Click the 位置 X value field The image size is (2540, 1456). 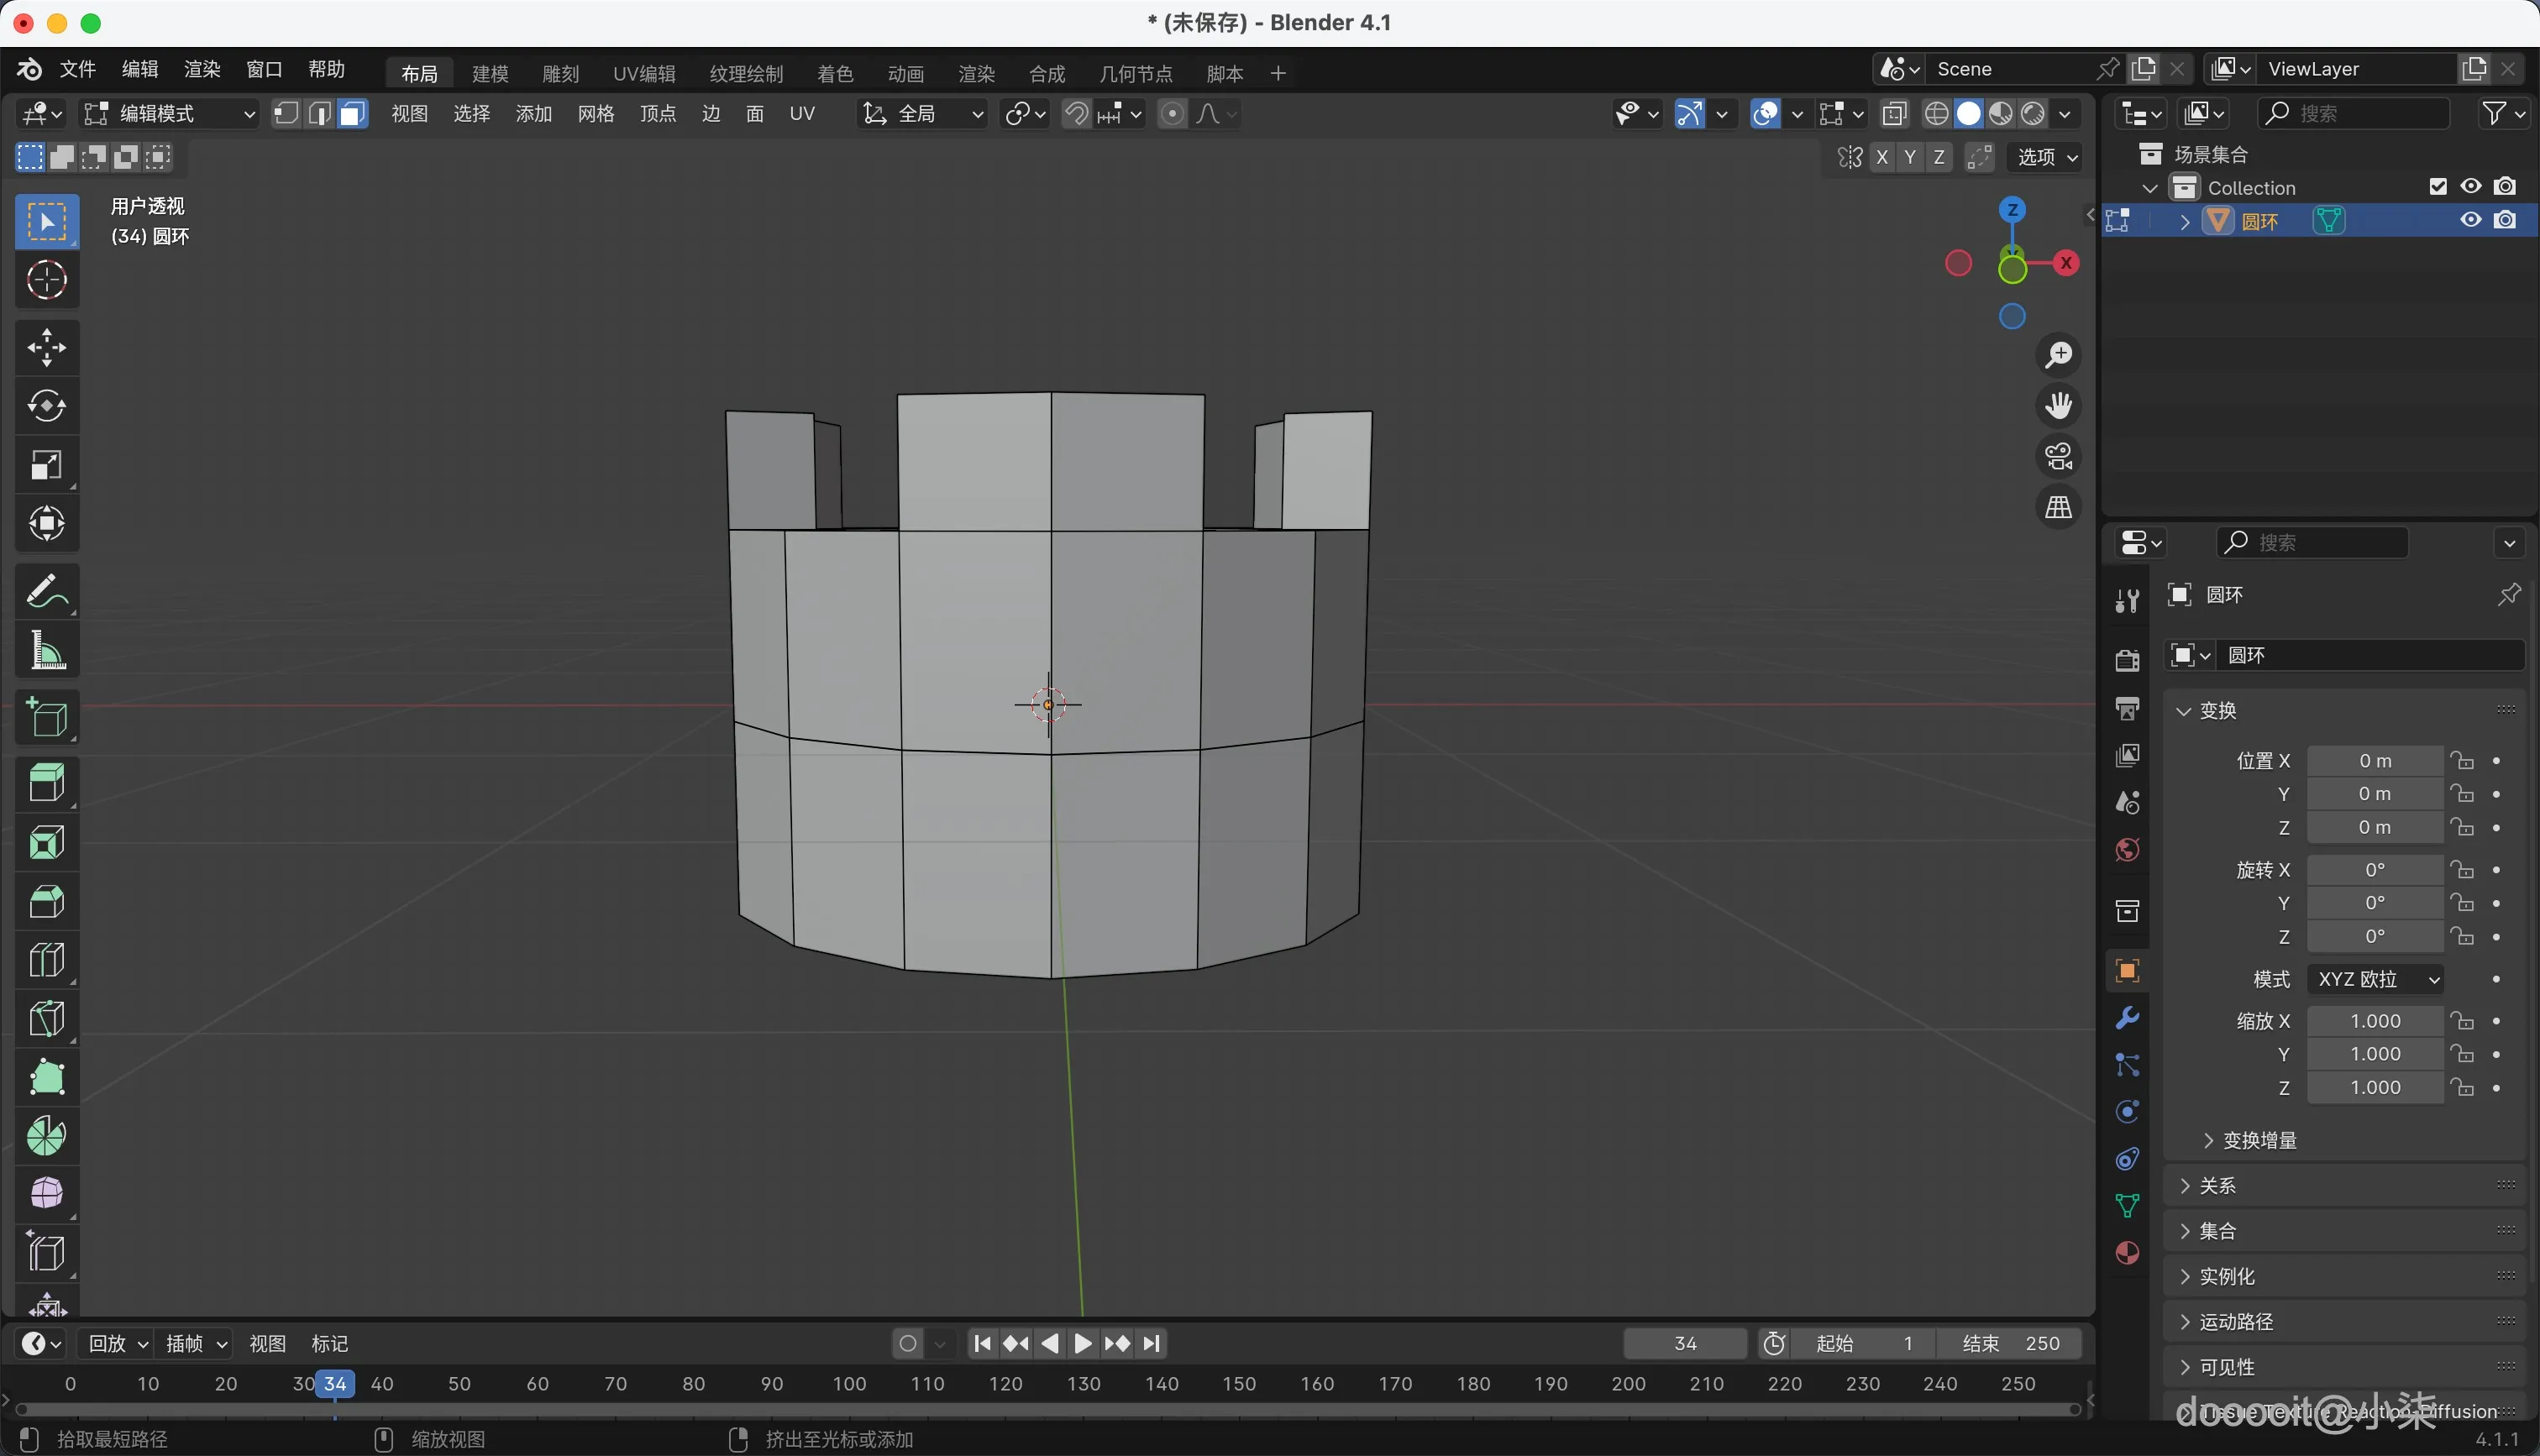click(2375, 761)
